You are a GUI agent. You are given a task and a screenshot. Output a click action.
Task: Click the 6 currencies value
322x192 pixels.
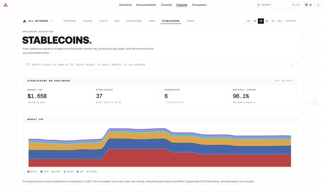(166, 96)
